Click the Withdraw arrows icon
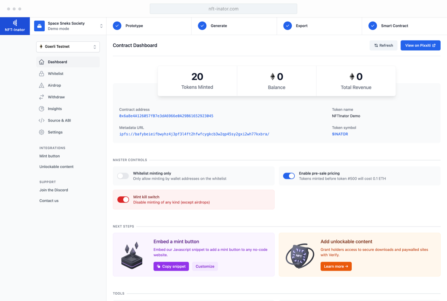 42,97
